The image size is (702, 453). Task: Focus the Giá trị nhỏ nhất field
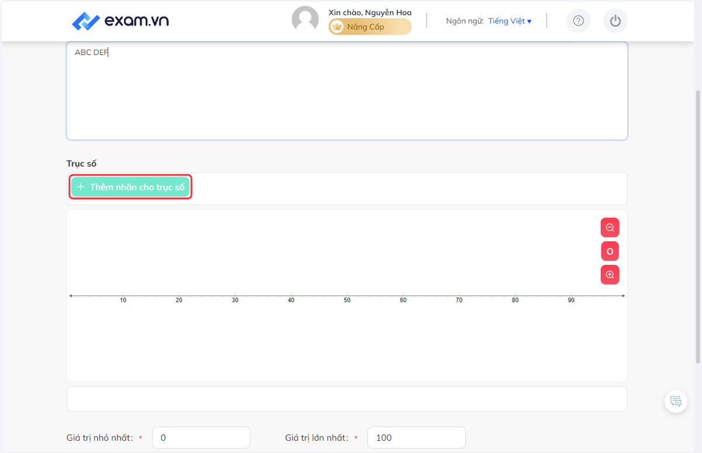(201, 437)
